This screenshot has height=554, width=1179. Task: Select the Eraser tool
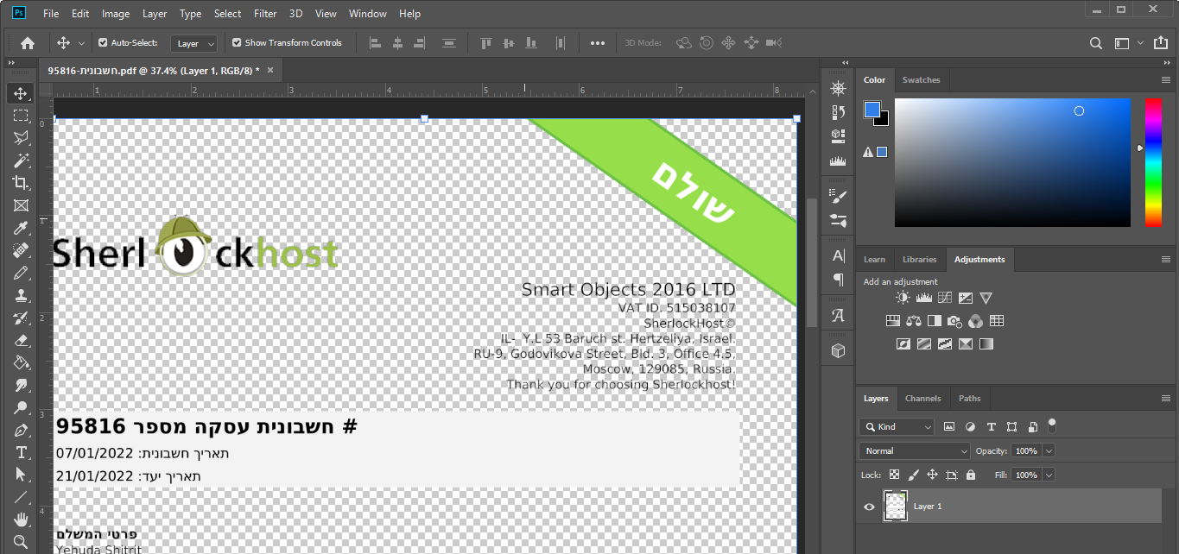[21, 340]
